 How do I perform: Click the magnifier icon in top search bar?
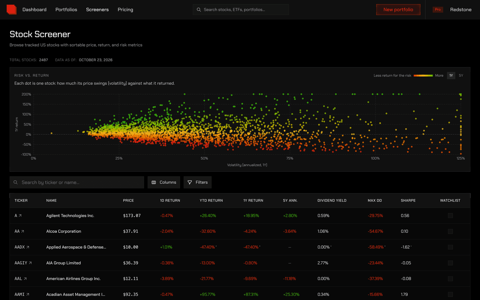pyautogui.click(x=199, y=10)
